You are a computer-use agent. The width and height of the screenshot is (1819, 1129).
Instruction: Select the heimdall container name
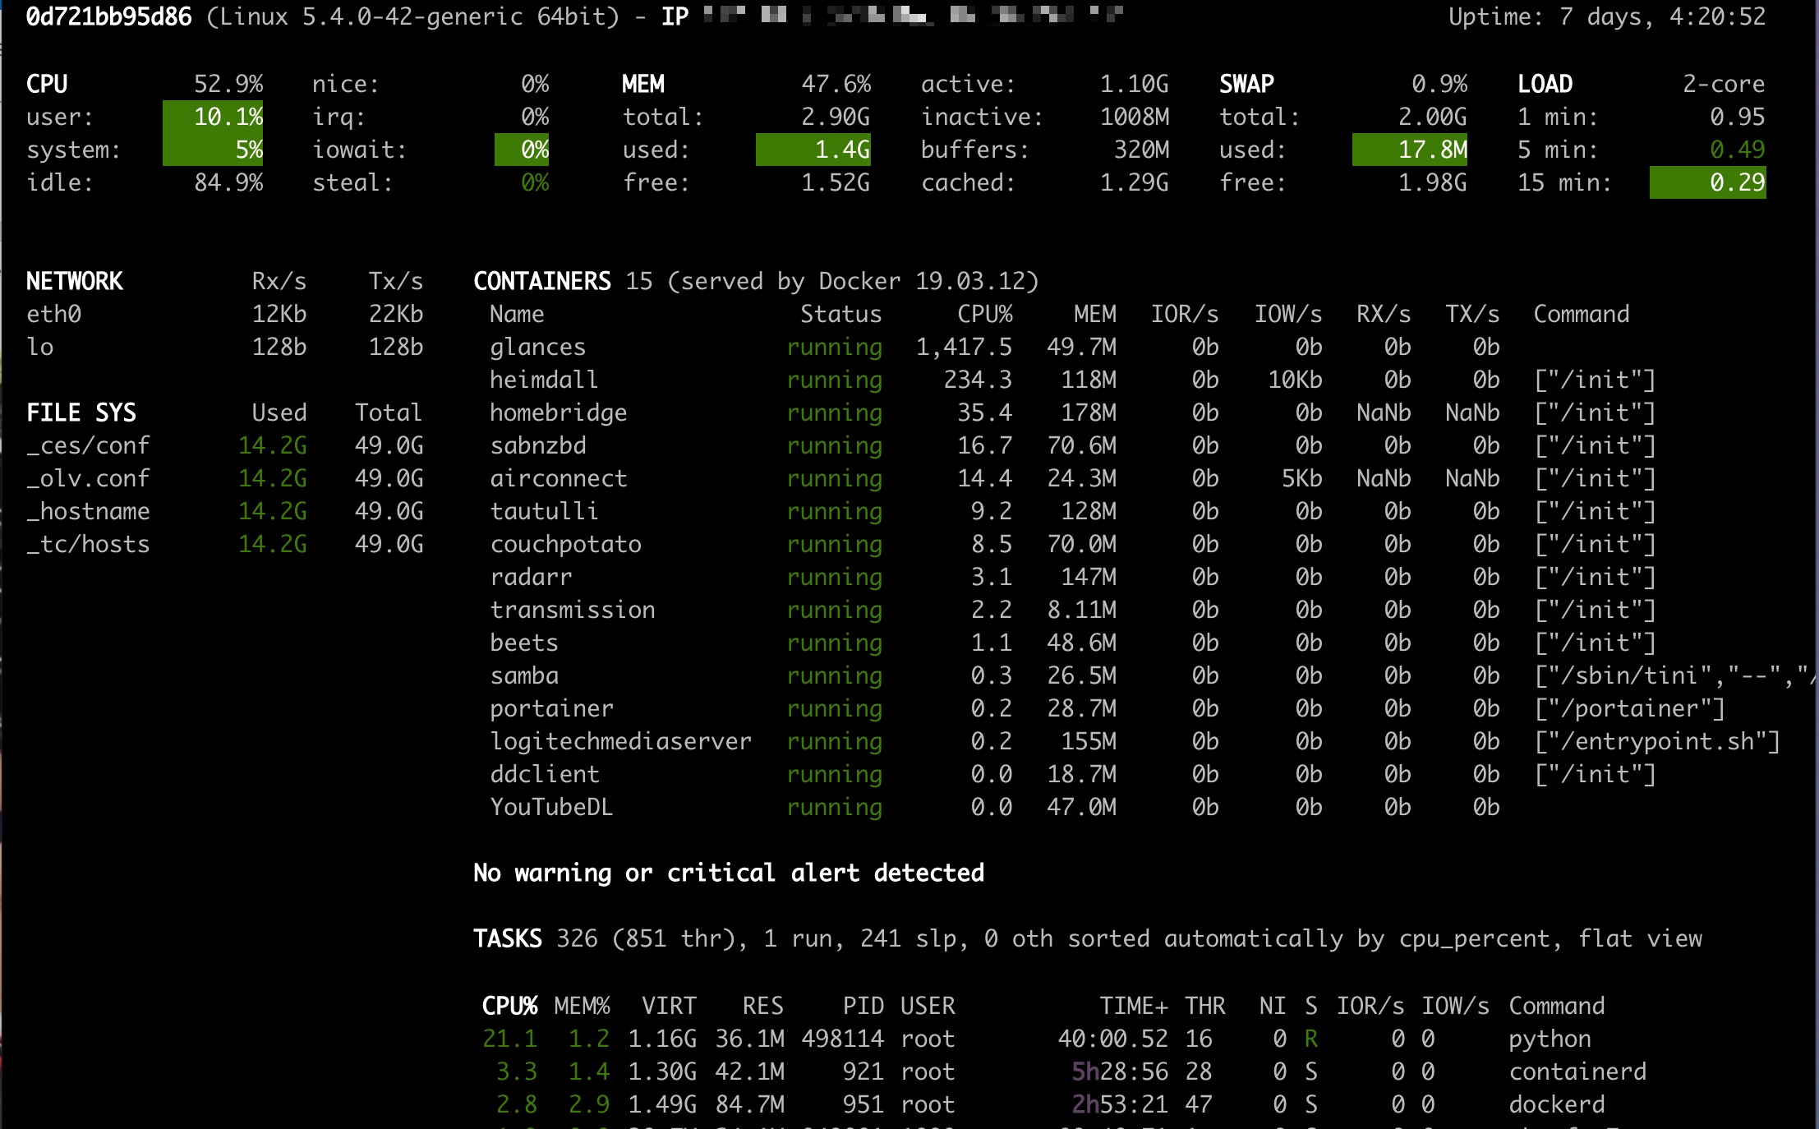[x=544, y=380]
